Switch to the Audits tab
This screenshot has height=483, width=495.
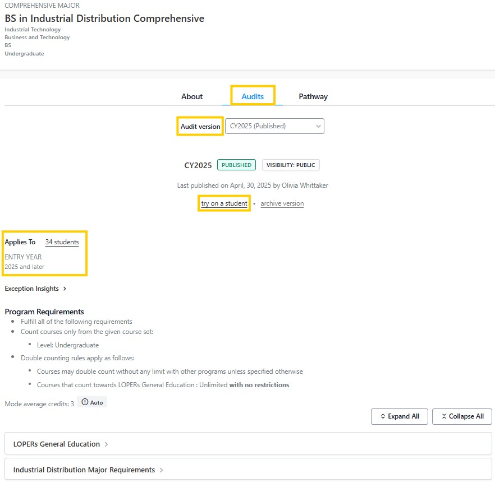[x=253, y=96]
